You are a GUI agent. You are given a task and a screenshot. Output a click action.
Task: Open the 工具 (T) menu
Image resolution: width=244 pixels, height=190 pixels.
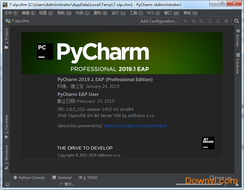(x=136, y=13)
